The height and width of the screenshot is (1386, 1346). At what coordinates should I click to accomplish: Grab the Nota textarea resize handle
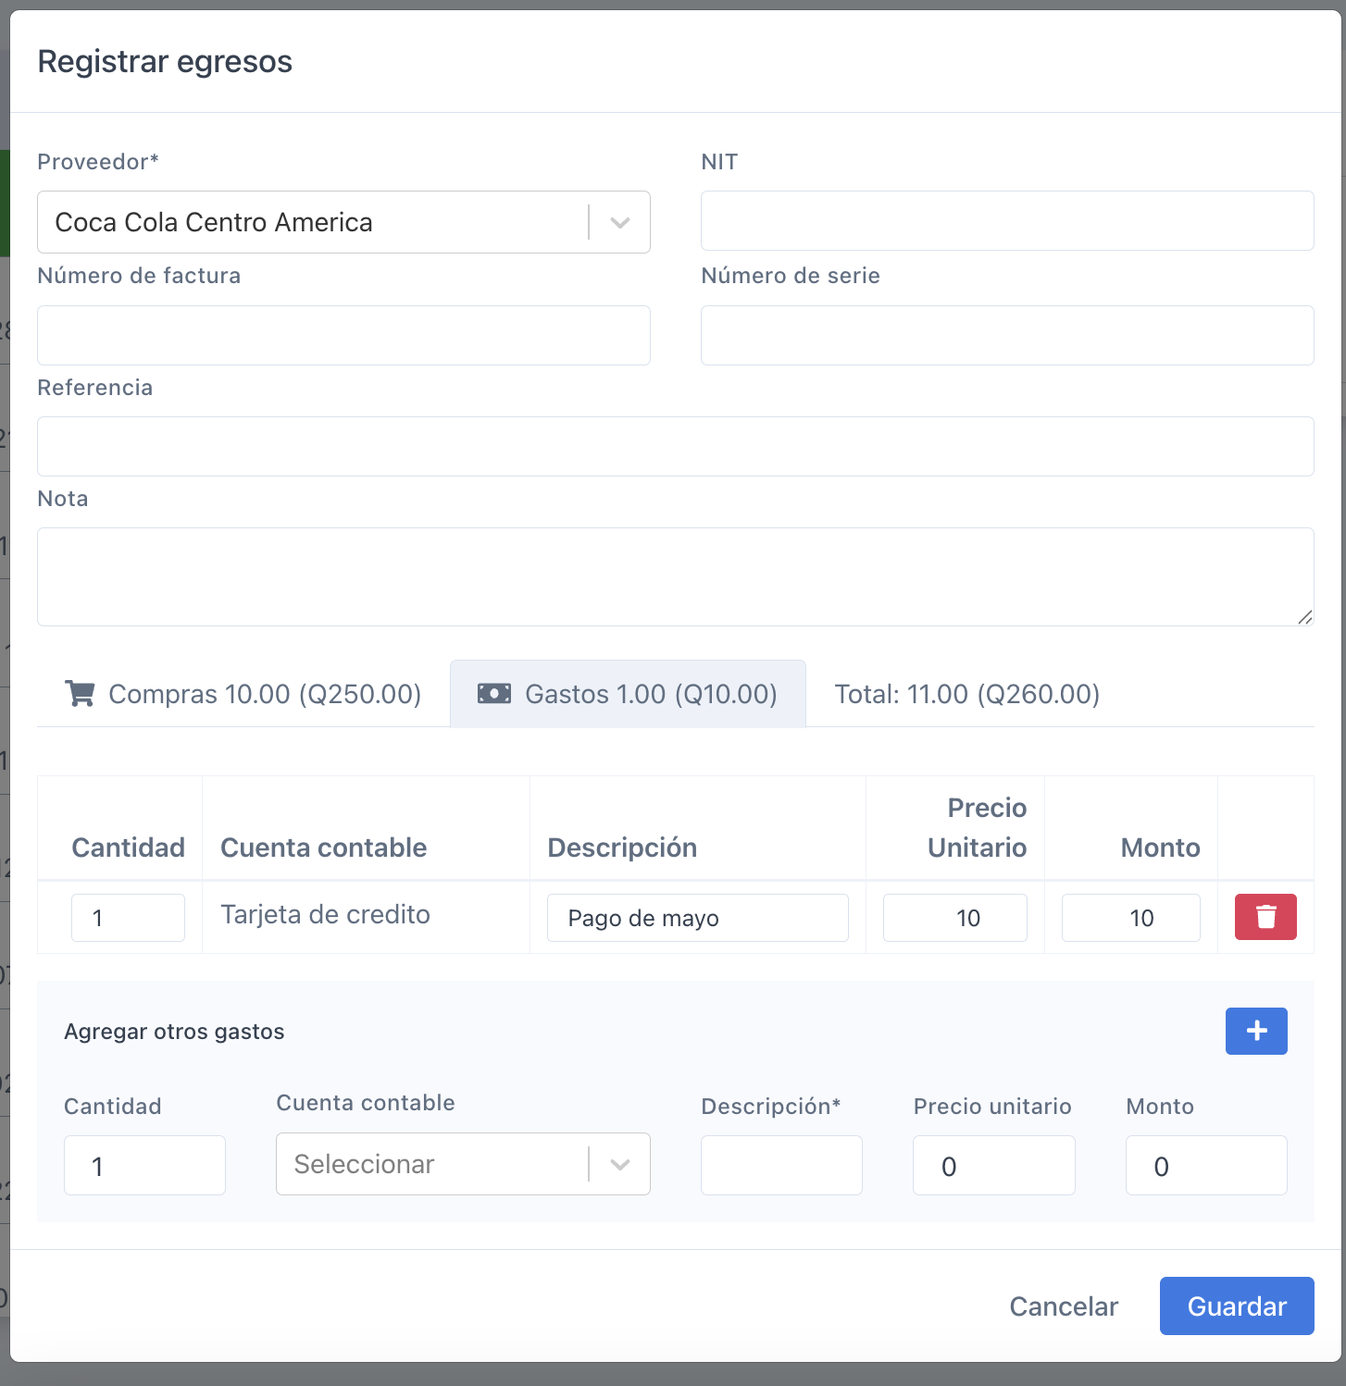(x=1304, y=617)
